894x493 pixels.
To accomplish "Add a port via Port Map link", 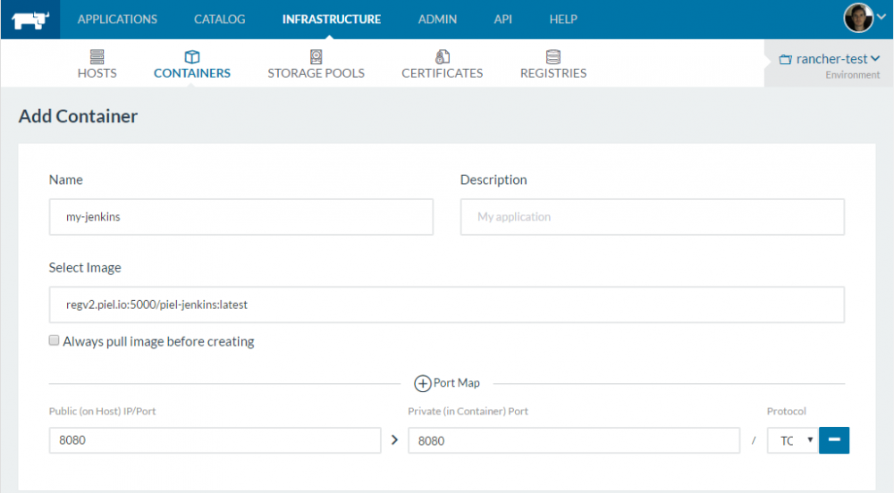I will 457,383.
